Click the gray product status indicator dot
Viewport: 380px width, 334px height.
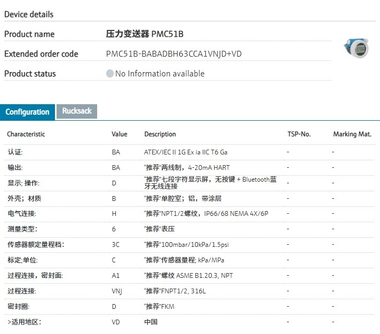point(110,74)
